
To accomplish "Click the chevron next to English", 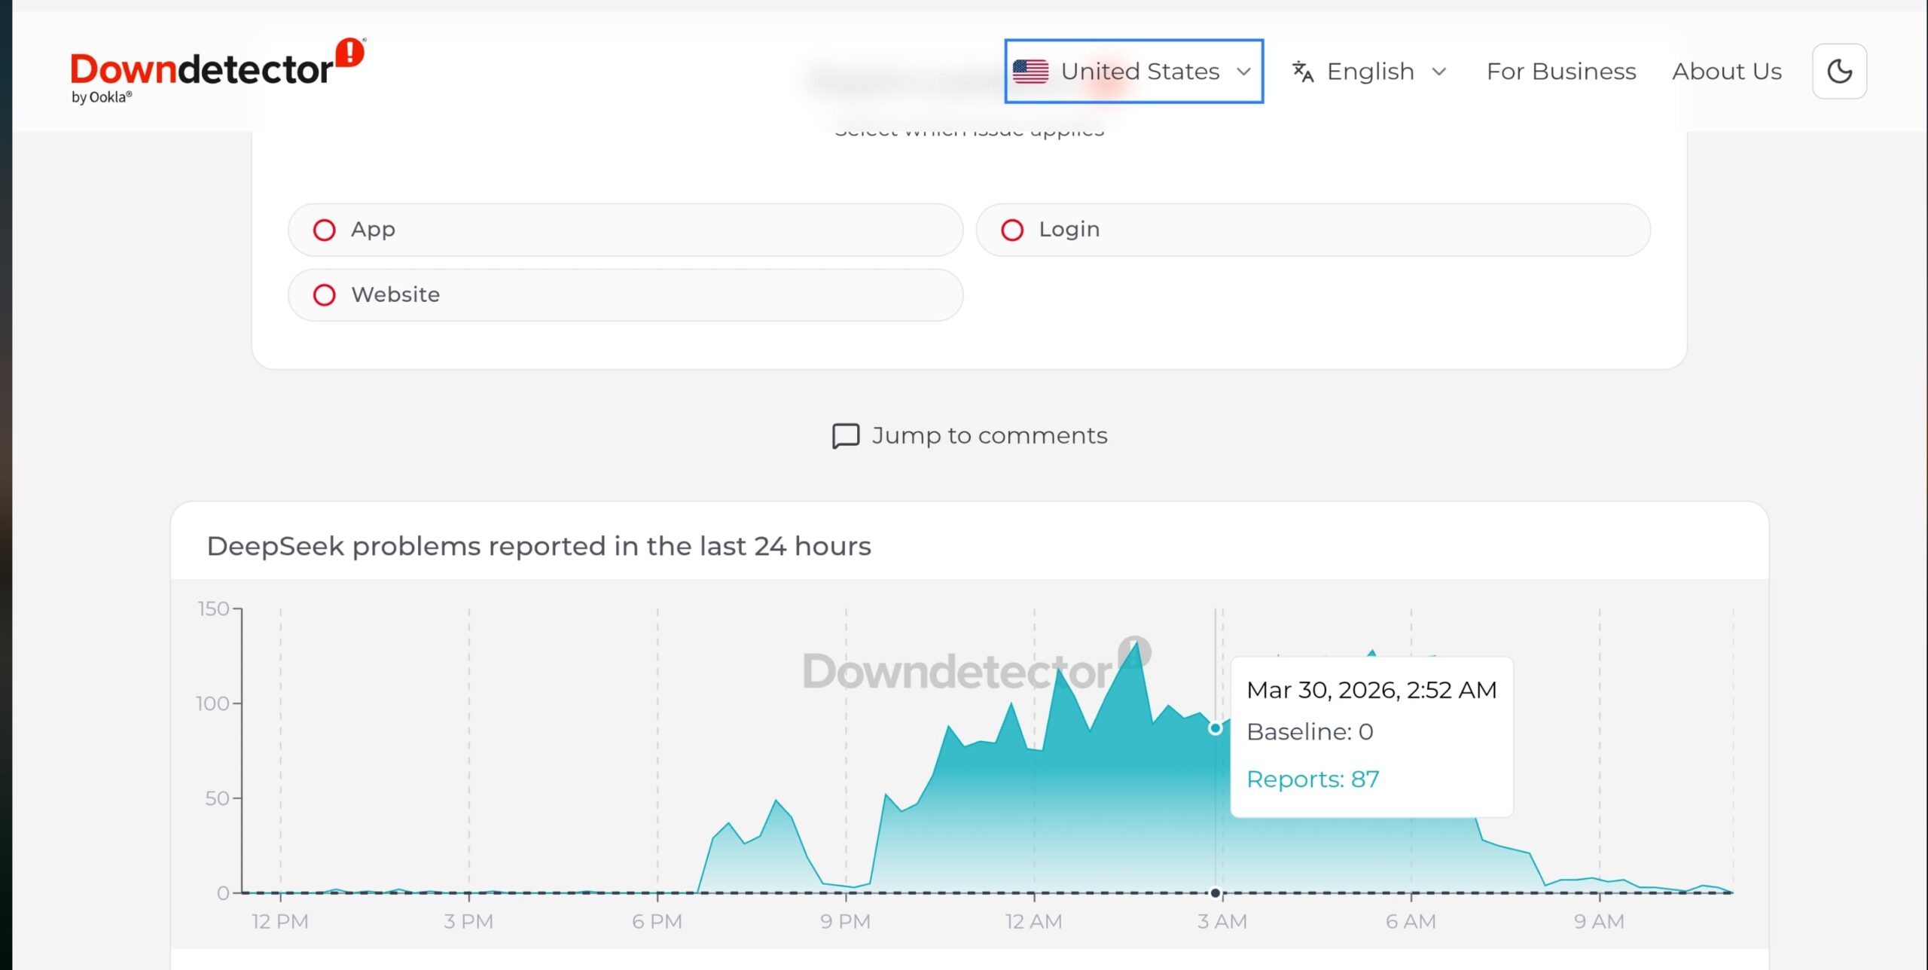I will (x=1438, y=72).
